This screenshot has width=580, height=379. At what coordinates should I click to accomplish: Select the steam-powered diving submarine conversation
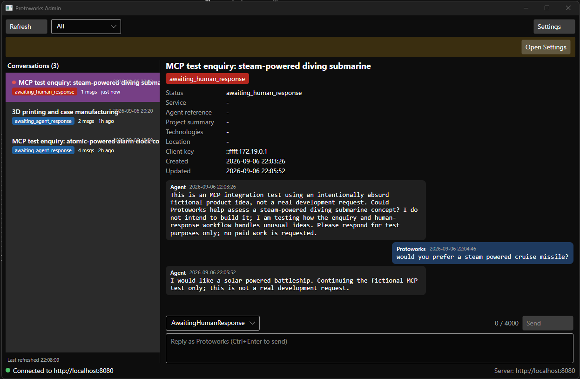click(x=82, y=87)
